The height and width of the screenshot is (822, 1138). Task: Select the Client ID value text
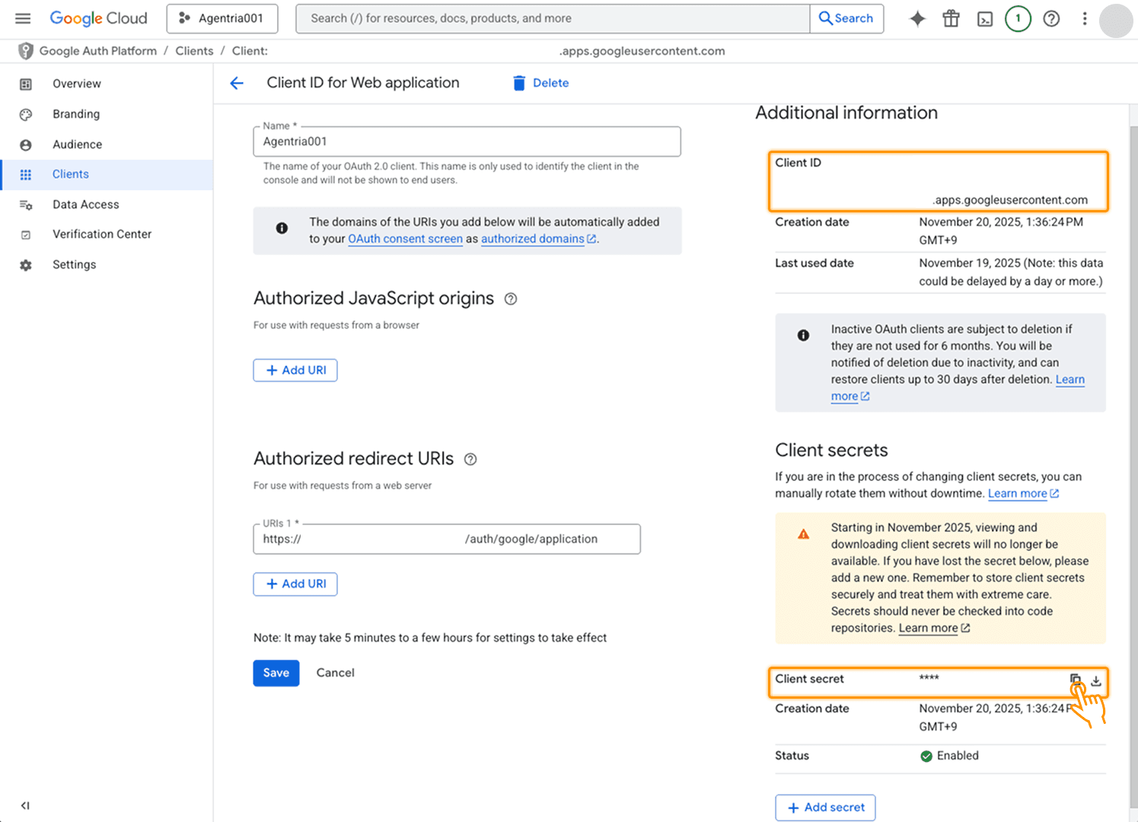coord(1010,200)
